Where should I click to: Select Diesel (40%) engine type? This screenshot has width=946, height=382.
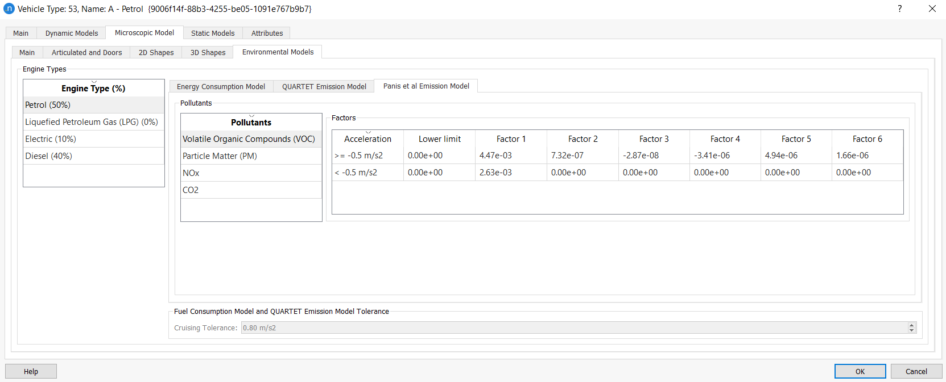point(49,156)
